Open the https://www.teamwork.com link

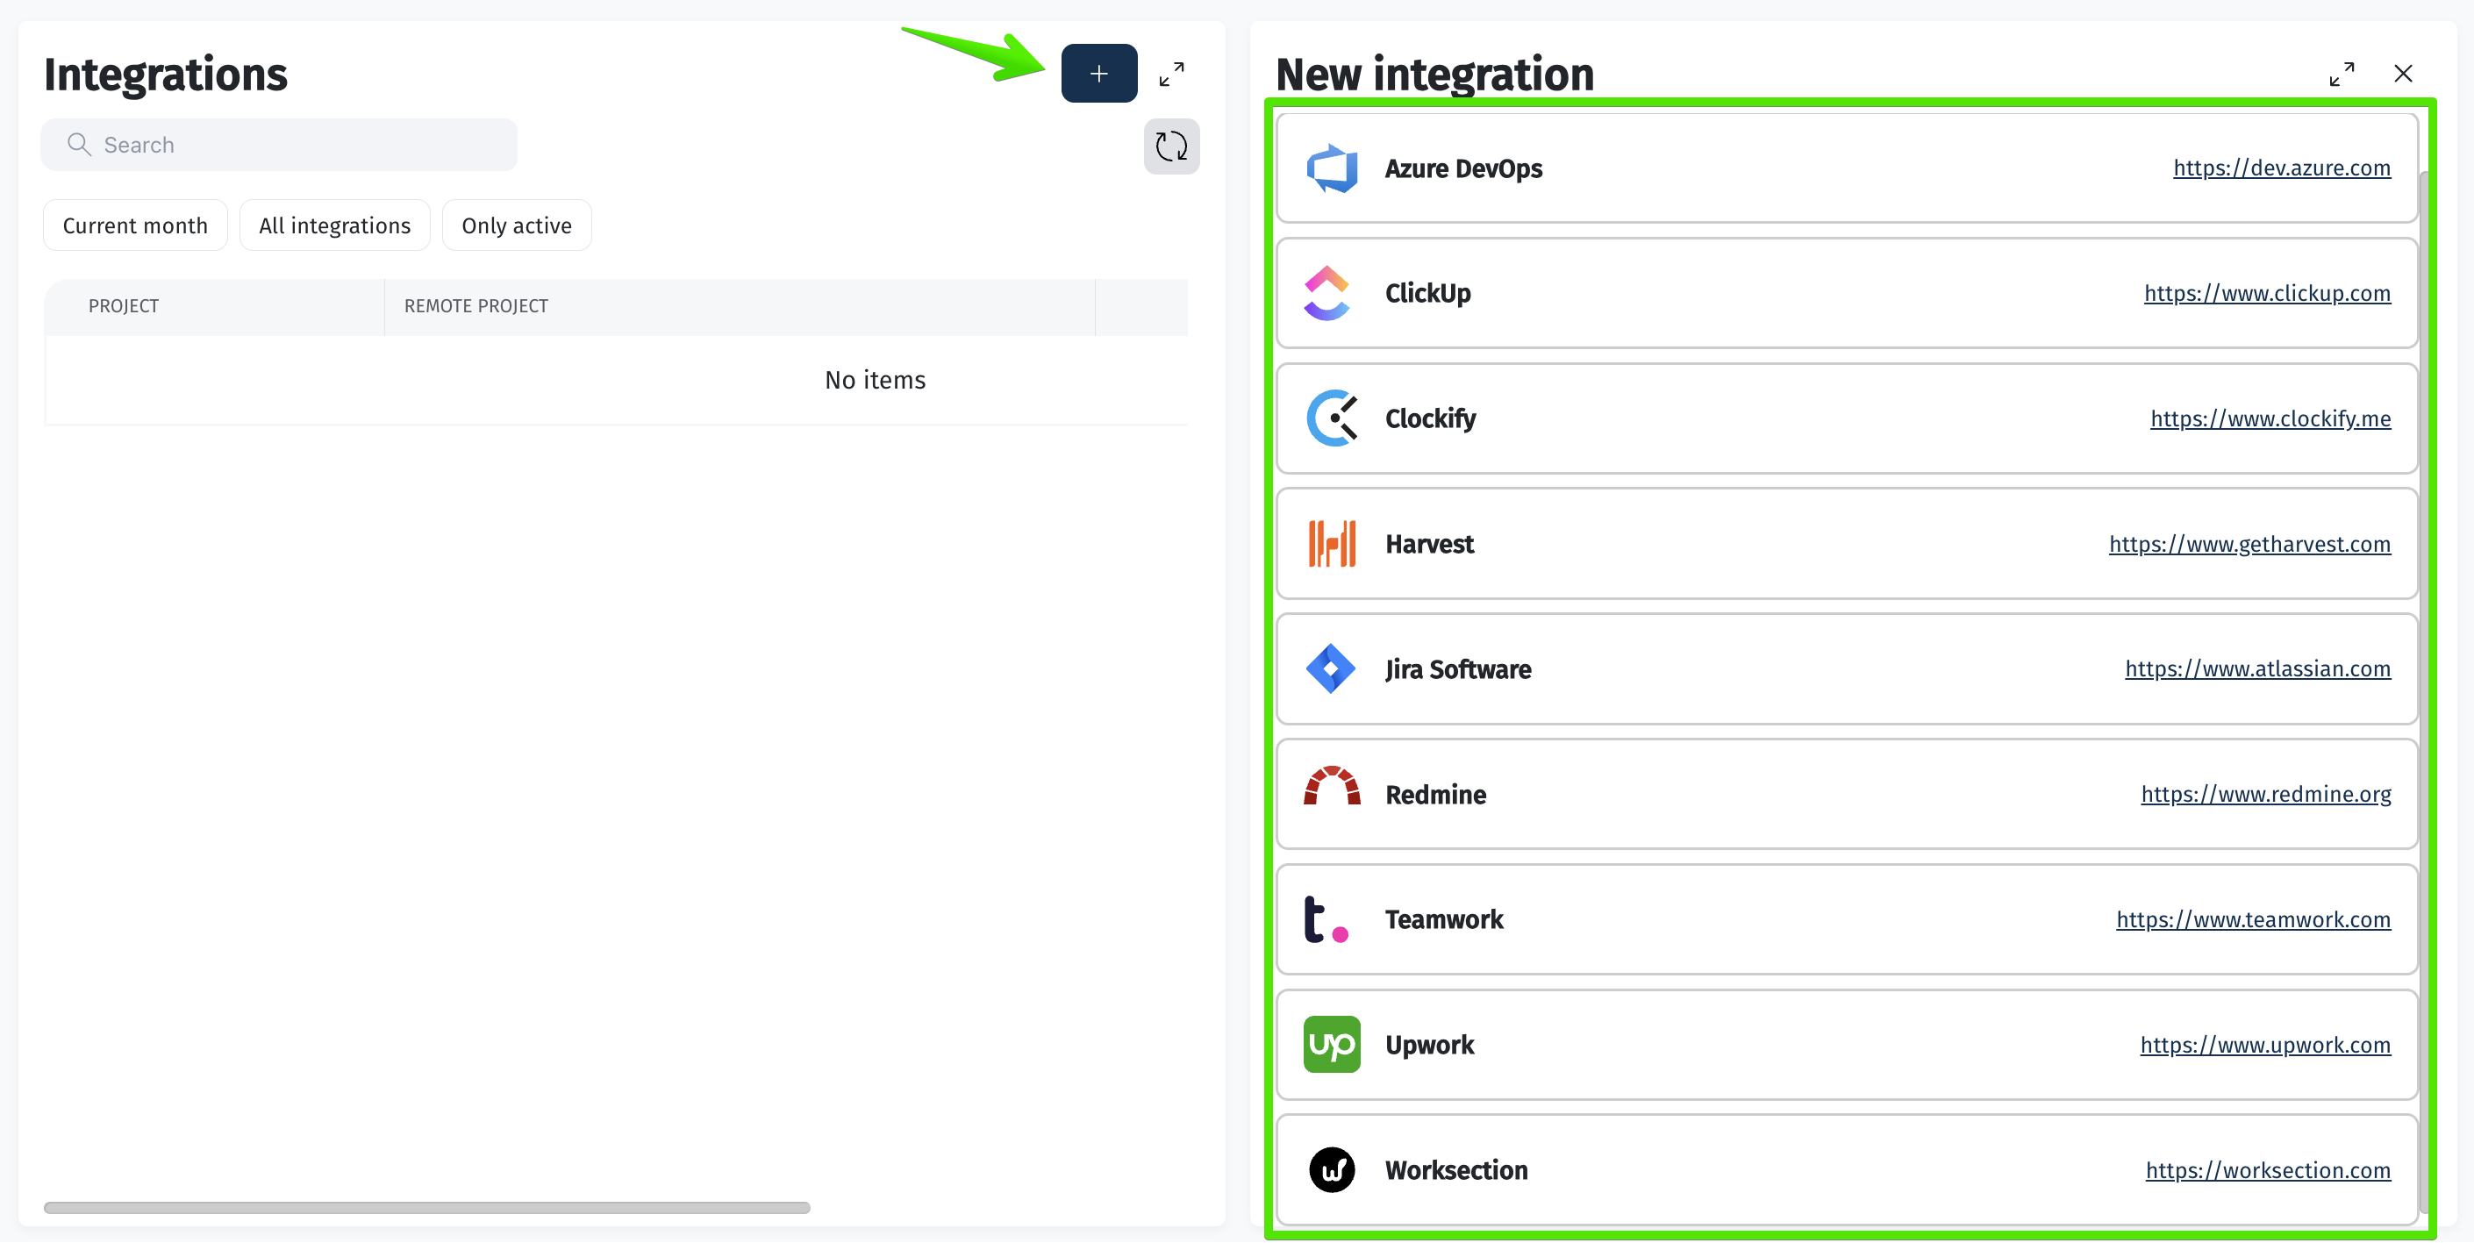2253,919
